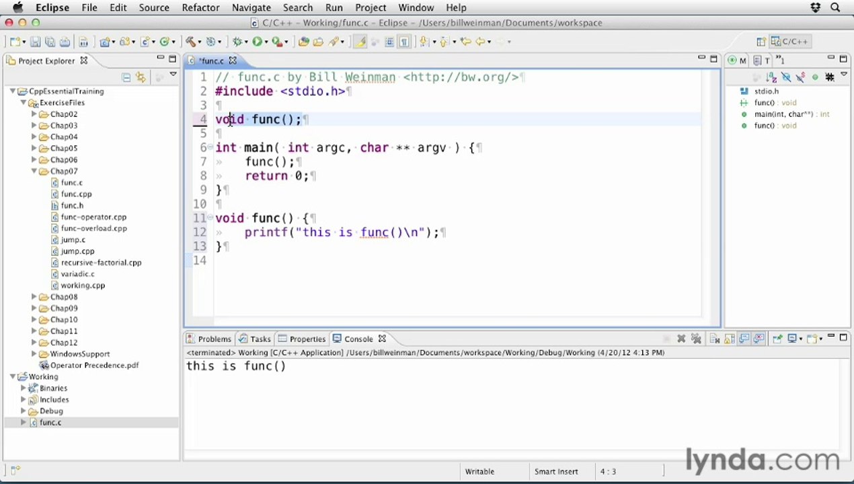
Task: Open the Run button dropdown arrow
Action: [266, 42]
